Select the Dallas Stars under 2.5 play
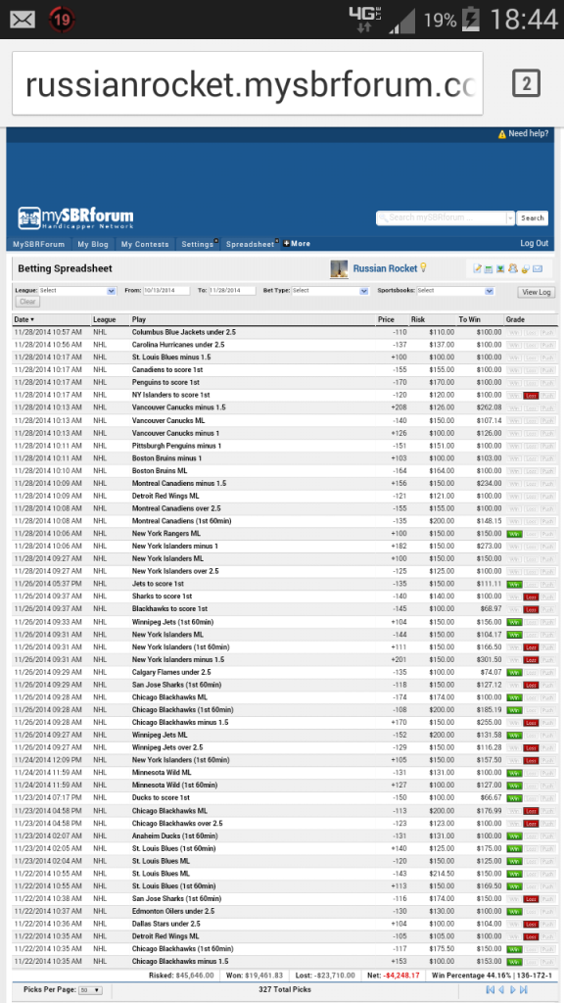Screen dimensions: 564x1003 [165, 924]
